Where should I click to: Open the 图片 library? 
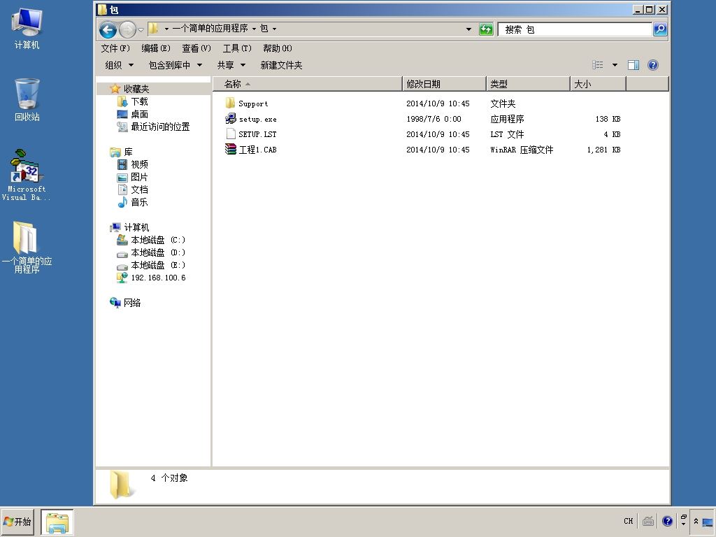pos(139,177)
